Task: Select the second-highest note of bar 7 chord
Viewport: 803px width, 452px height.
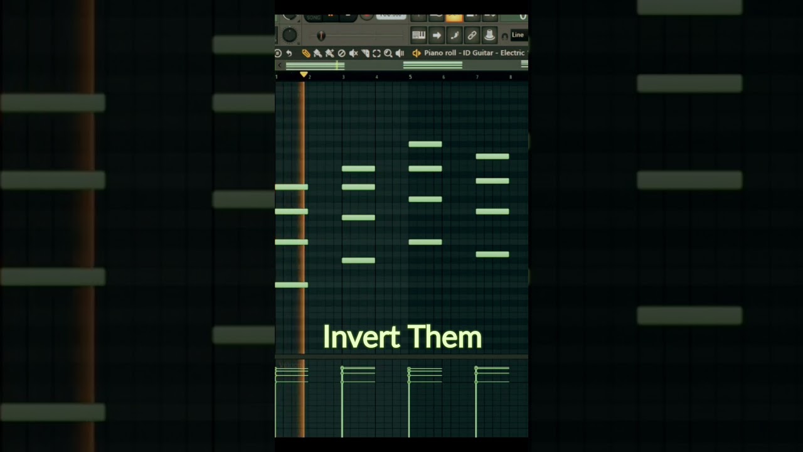Action: pos(492,181)
